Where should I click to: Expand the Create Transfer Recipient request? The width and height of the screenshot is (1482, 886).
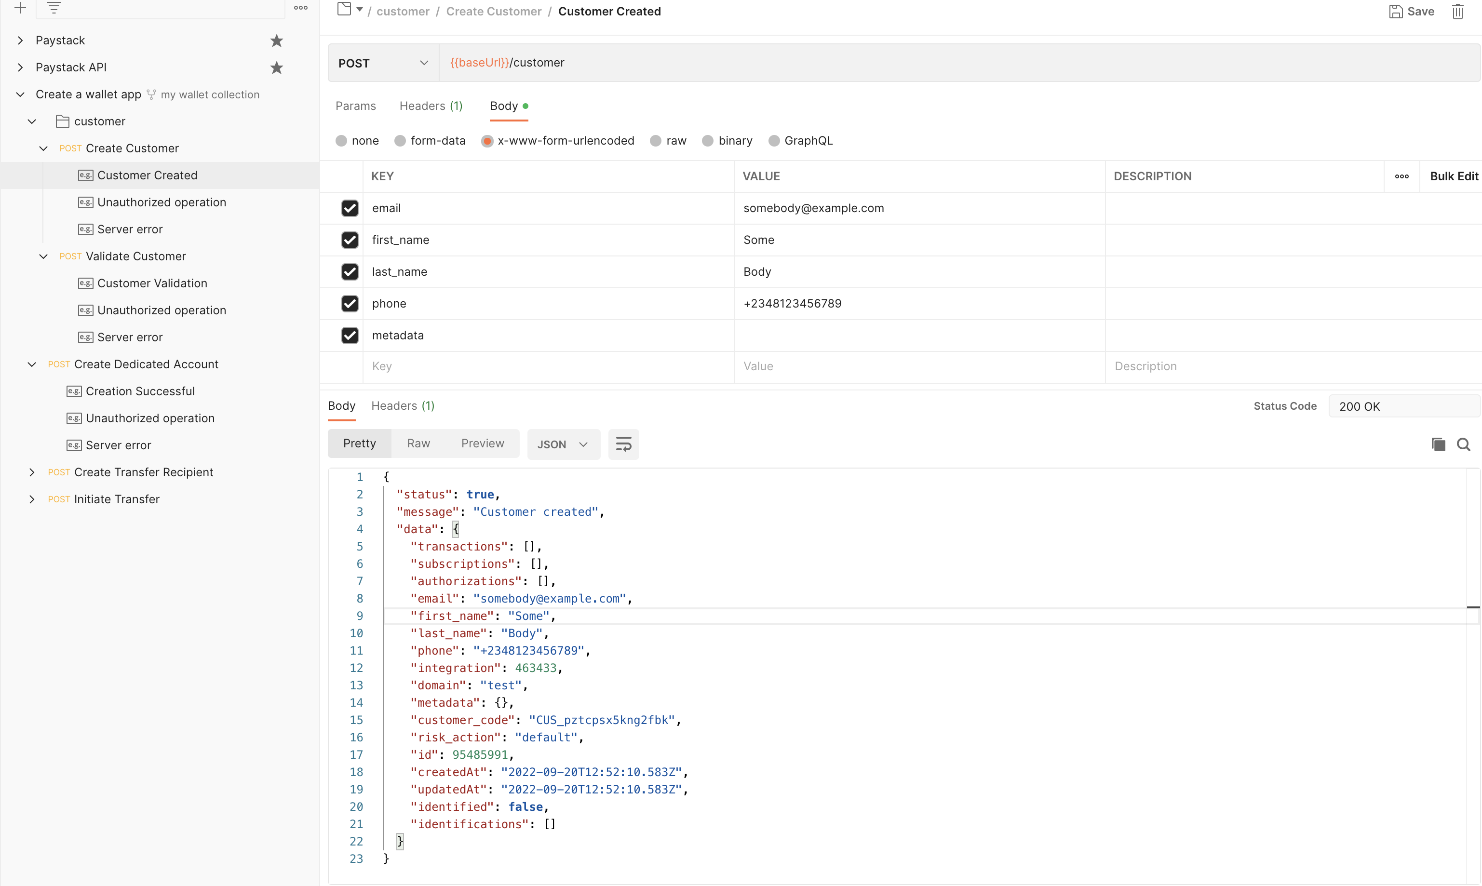point(32,472)
